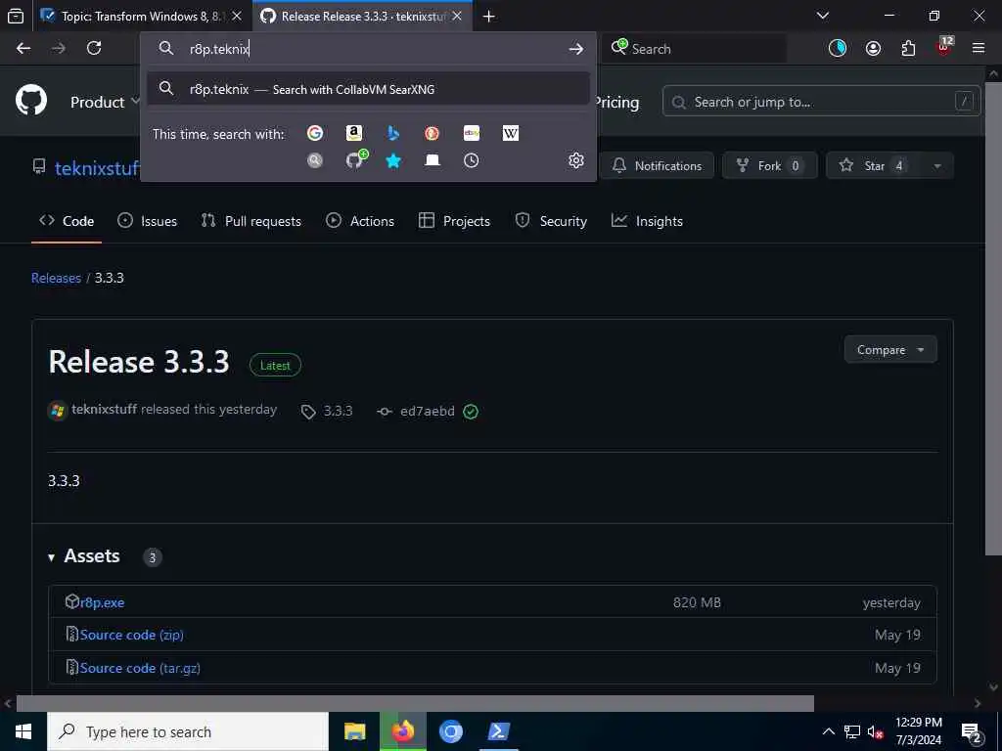Download Source code (tar.gz)

[140, 668]
